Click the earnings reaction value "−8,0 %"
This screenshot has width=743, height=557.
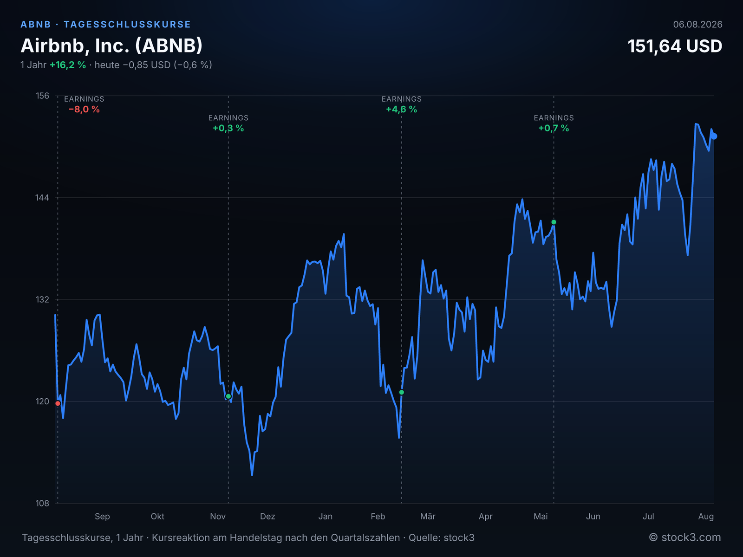click(x=84, y=110)
